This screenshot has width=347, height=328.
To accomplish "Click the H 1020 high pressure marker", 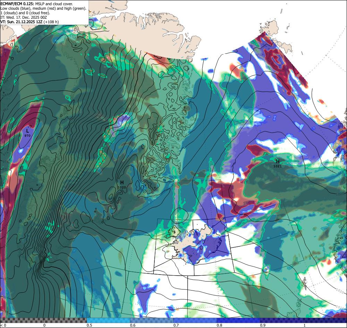I will (x=122, y=185).
